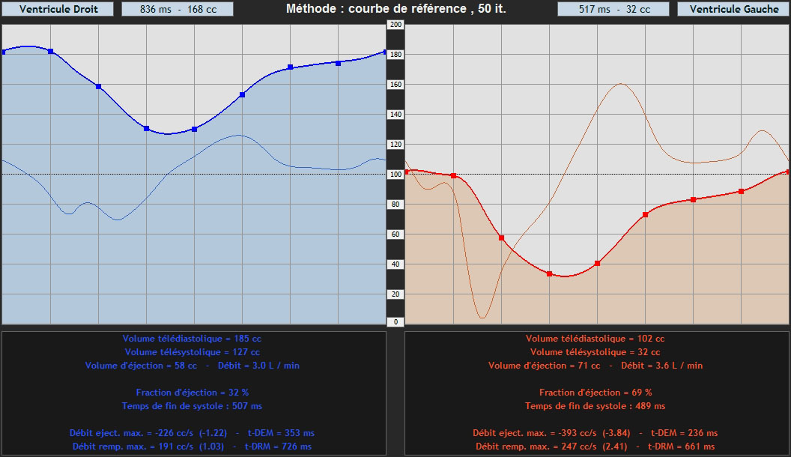Select the '517 ms - 32 cc' readout
Screen dimensions: 791x457
[613, 9]
